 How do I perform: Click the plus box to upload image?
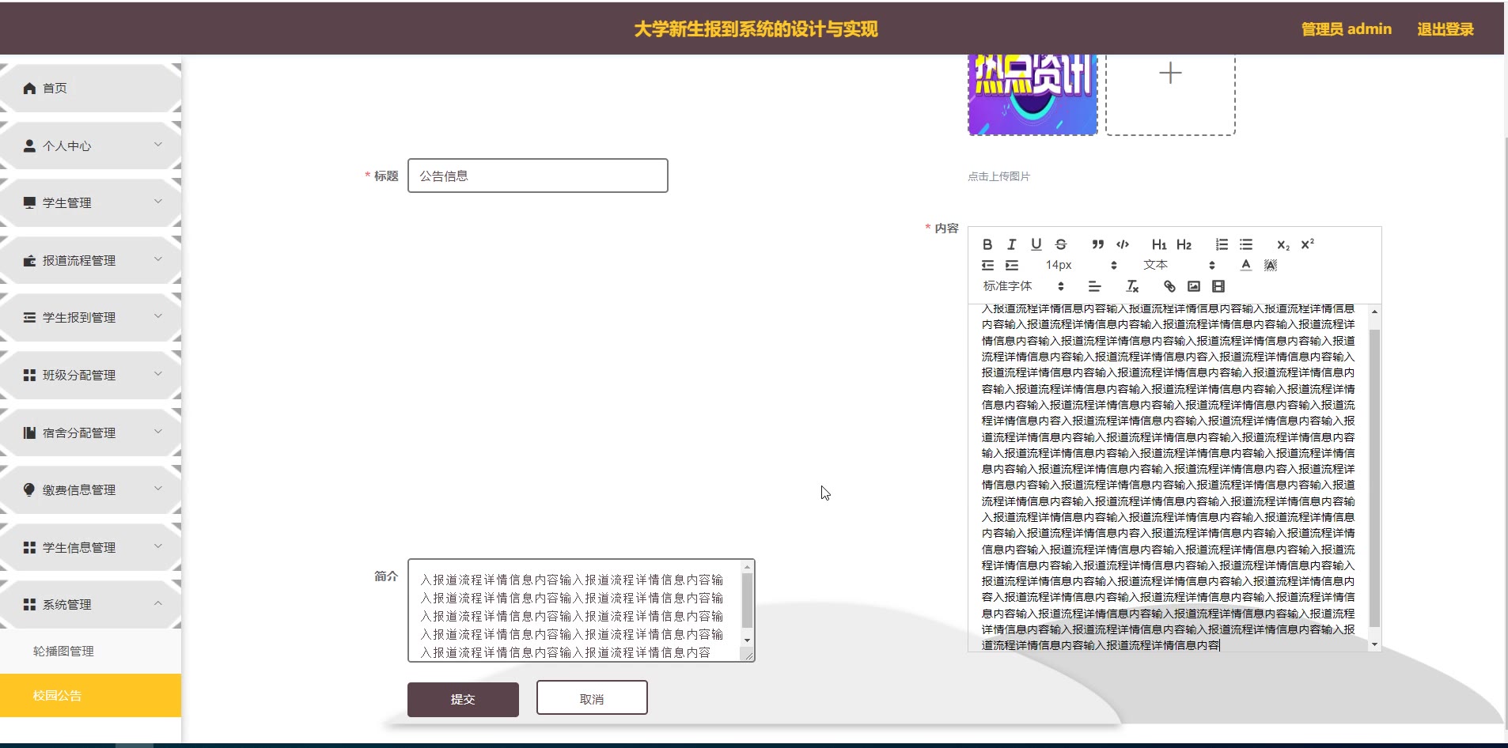(x=1170, y=93)
